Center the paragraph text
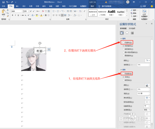Image resolution: width=155 pixels, height=129 pixels. pyautogui.click(x=56, y=15)
